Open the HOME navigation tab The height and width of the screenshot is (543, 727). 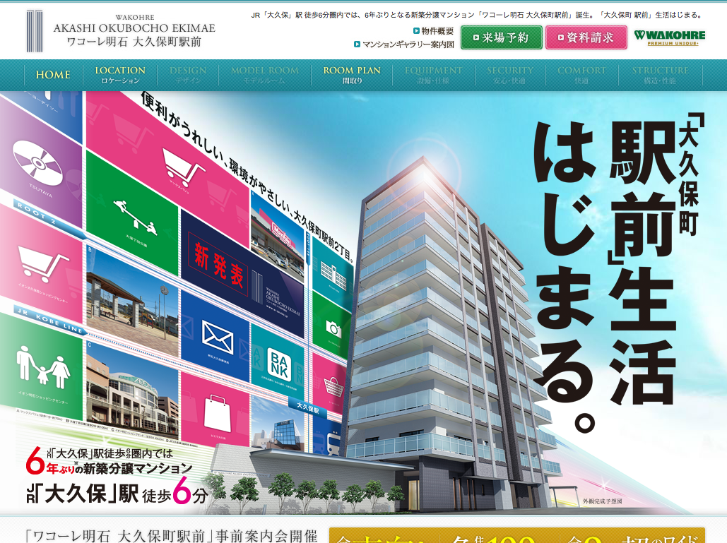click(x=53, y=75)
